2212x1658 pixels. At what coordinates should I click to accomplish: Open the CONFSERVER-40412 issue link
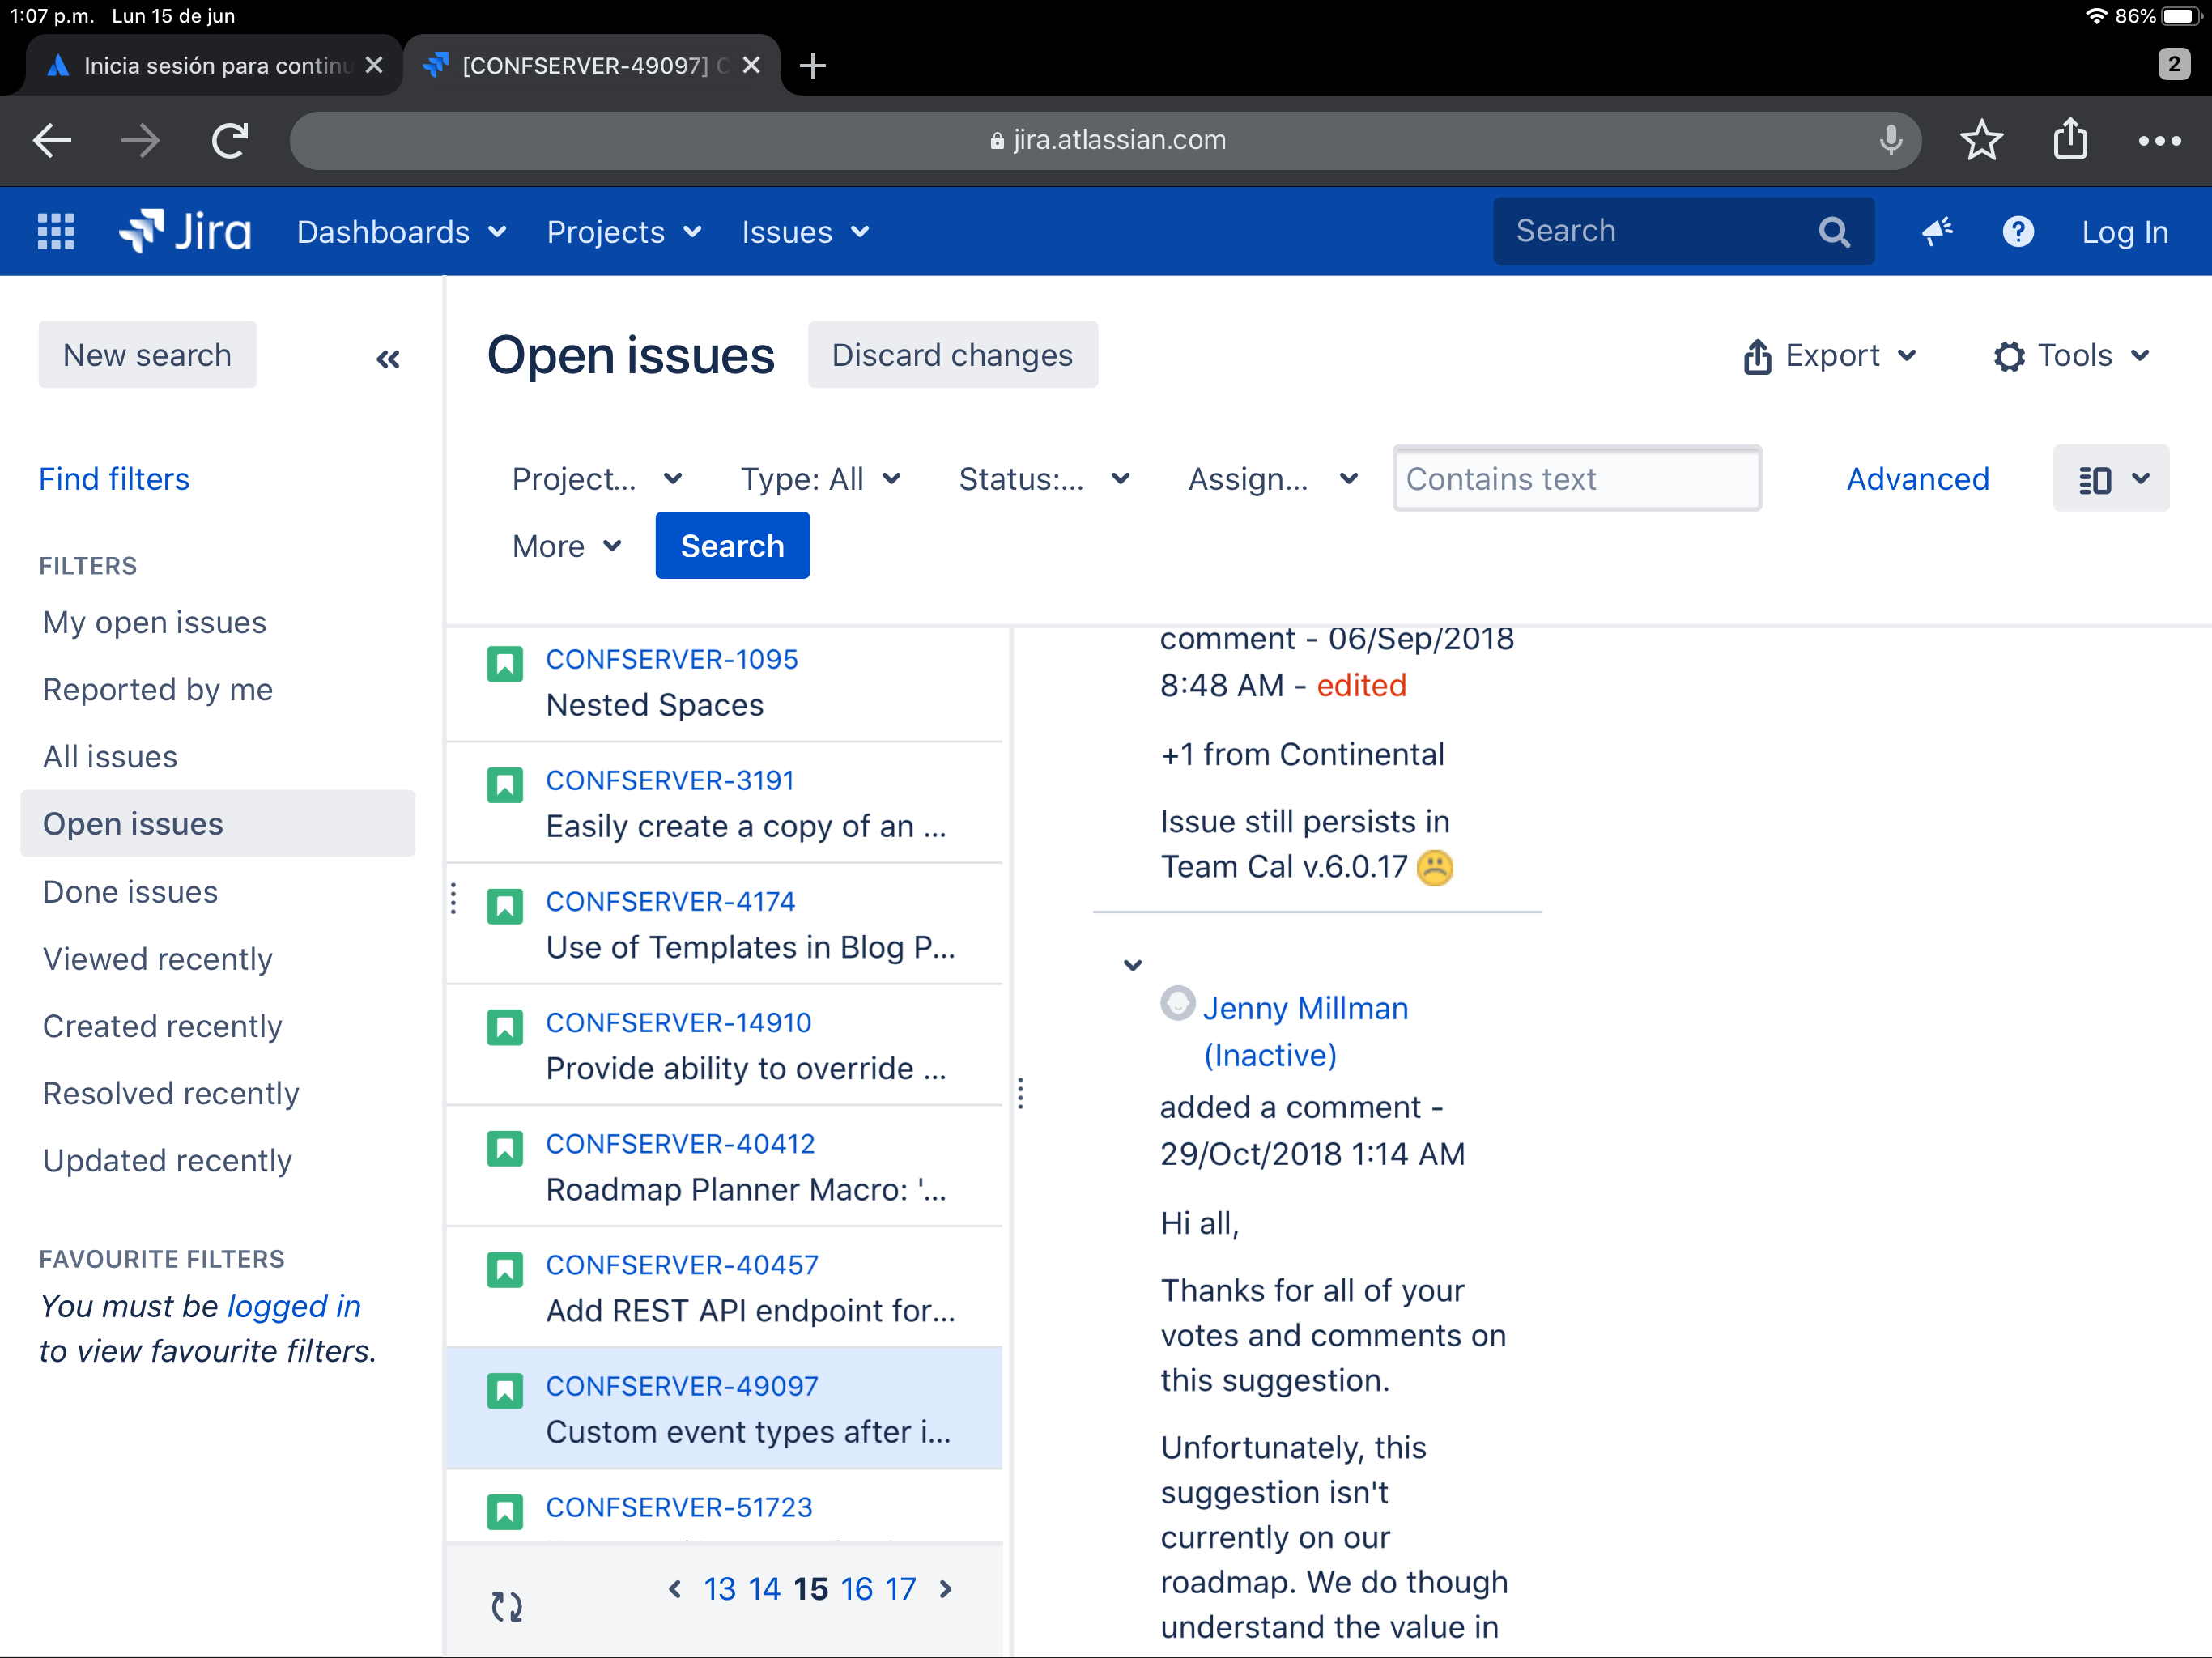coord(680,1143)
